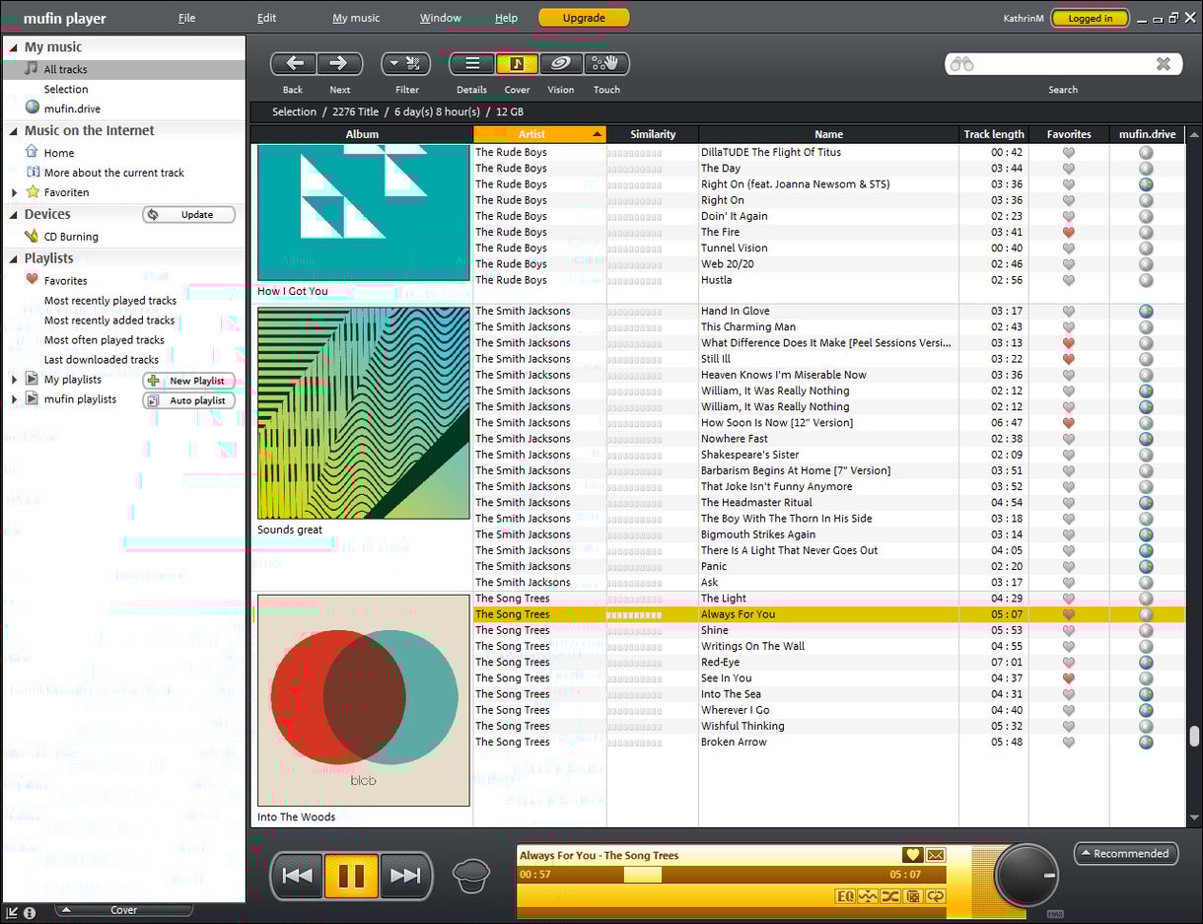Open More about the current track
The image size is (1203, 924).
(114, 173)
